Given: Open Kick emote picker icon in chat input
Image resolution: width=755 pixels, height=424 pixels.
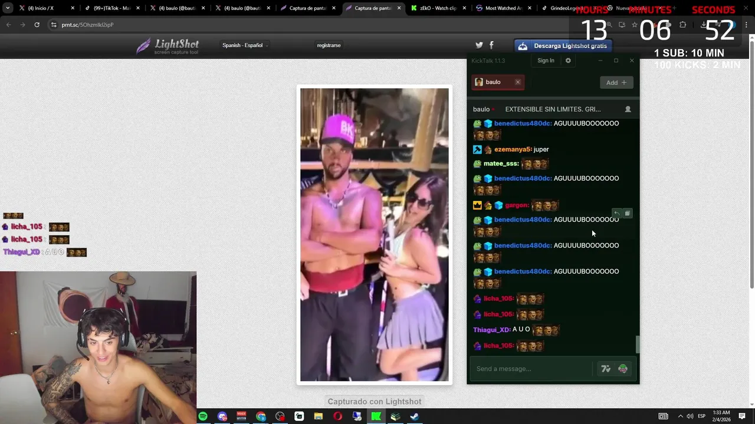Looking at the screenshot, I should tap(623, 369).
